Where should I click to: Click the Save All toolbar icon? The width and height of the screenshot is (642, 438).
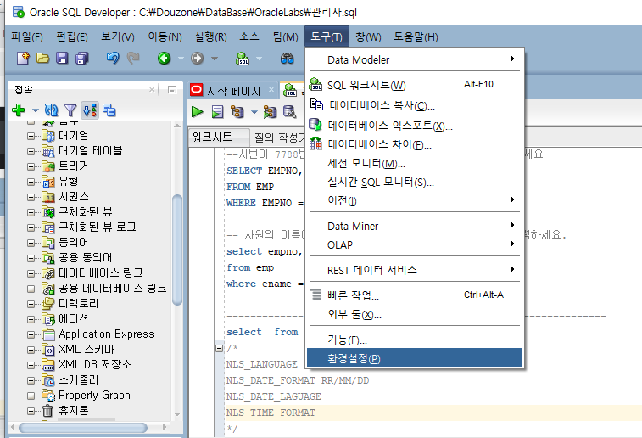click(82, 59)
